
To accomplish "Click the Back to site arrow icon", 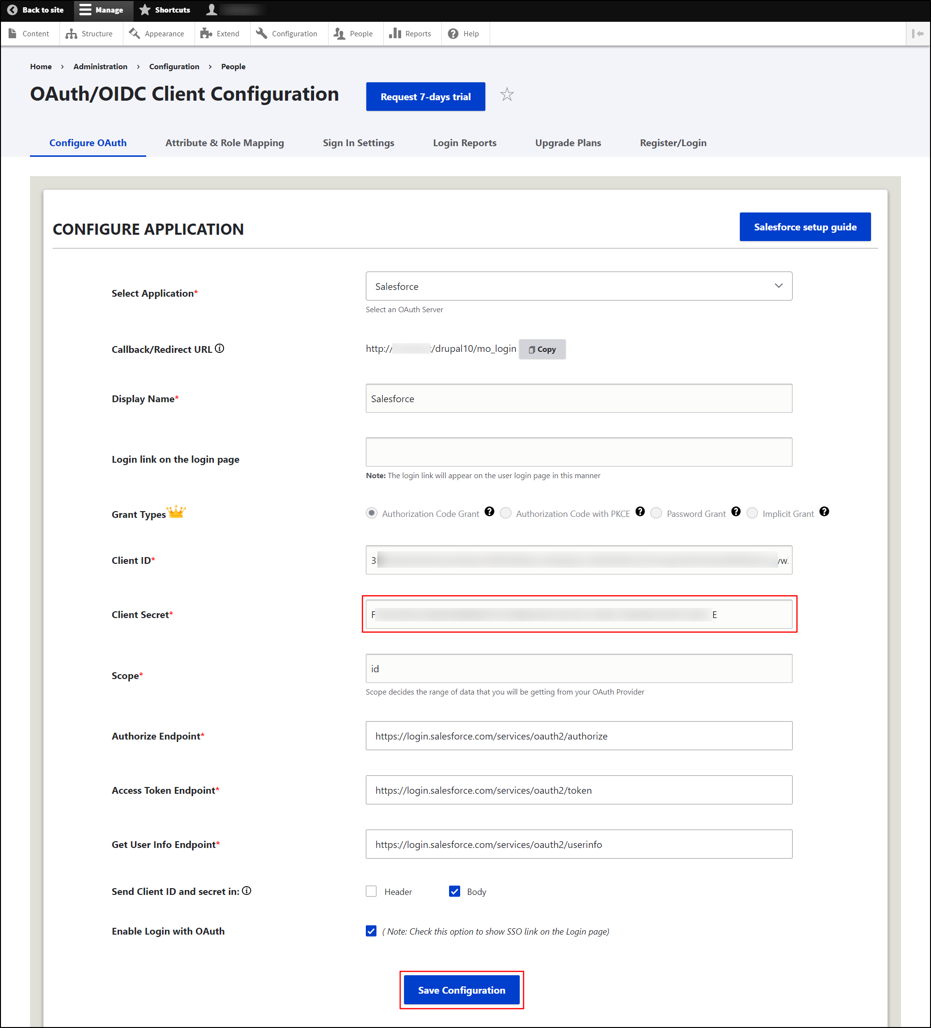I will click(x=12, y=10).
